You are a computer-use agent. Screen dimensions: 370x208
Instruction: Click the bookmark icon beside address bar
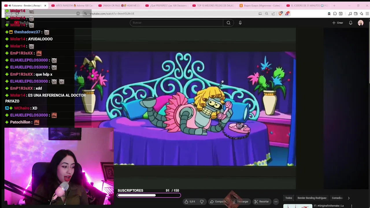point(78,14)
